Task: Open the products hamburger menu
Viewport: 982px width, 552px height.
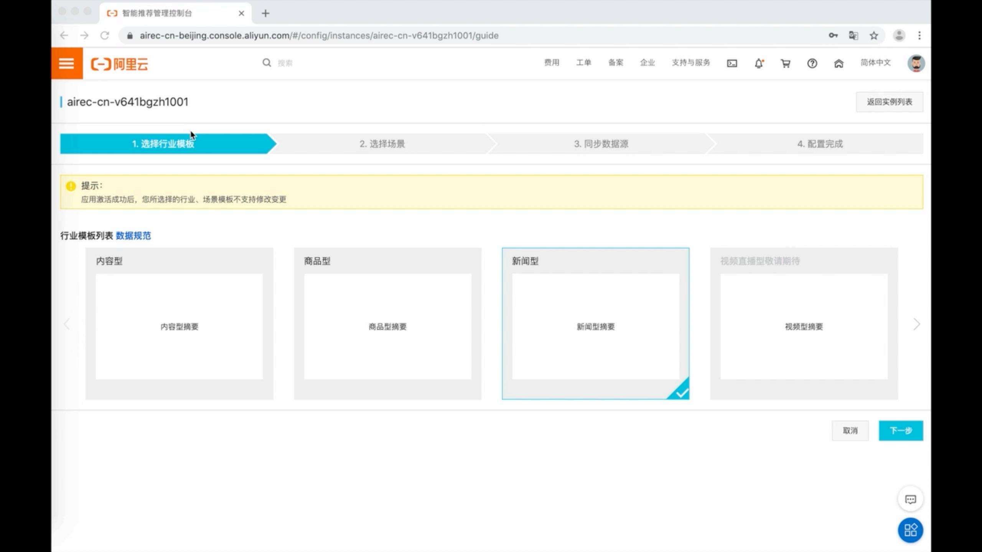Action: pos(66,63)
